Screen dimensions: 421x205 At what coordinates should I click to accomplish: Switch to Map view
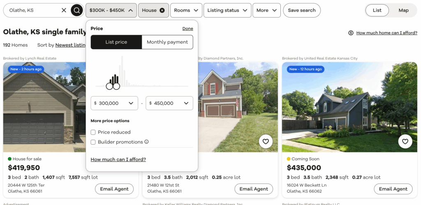point(404,10)
